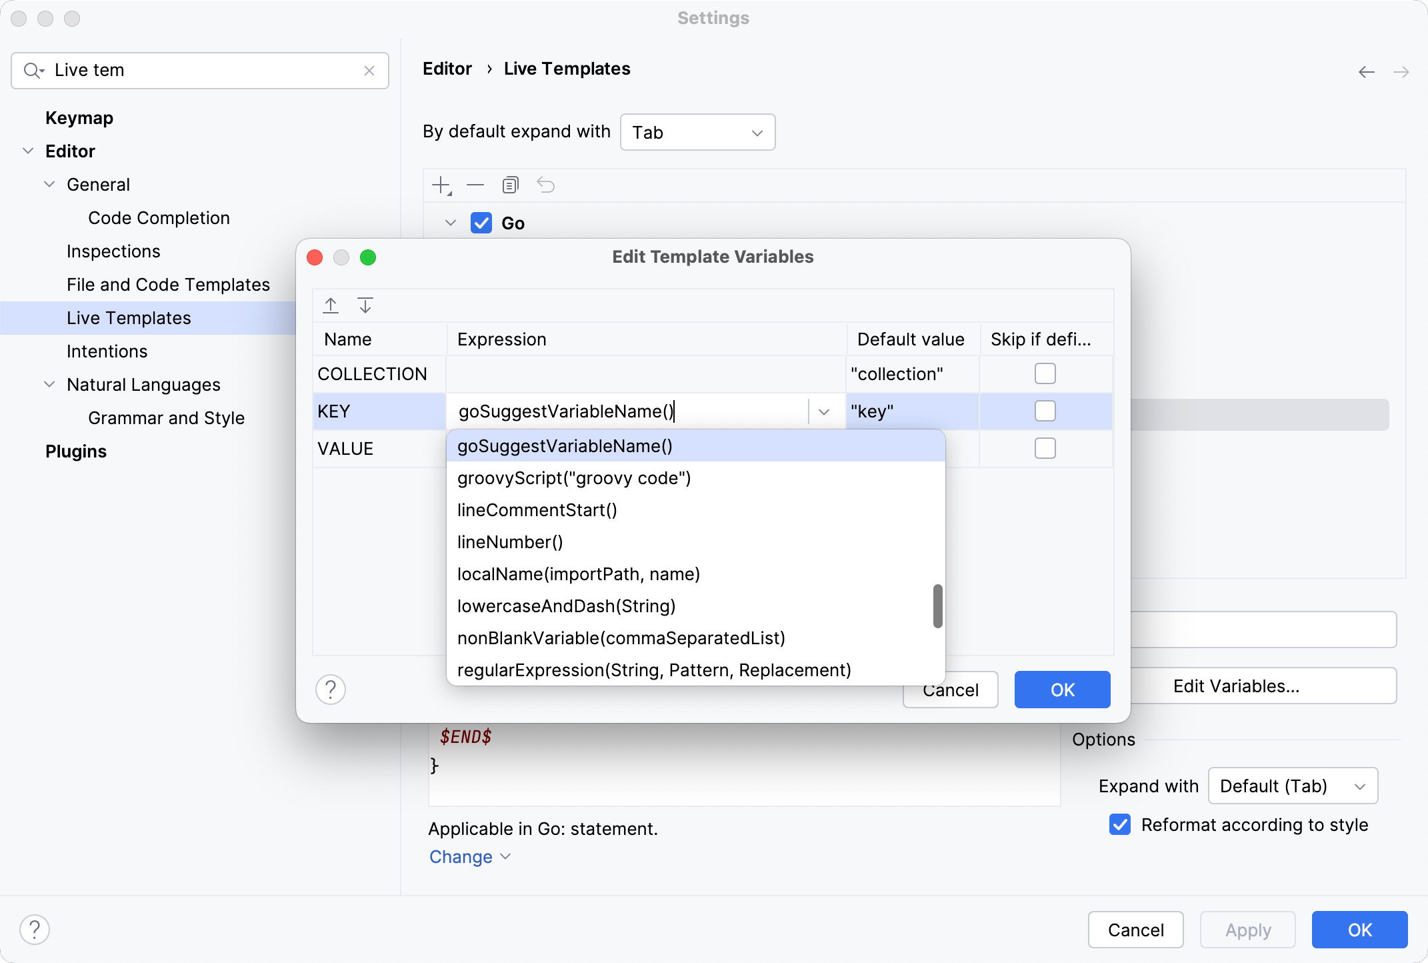
Task: Select goSuggestVariableName from the suggestion list
Action: (x=564, y=446)
